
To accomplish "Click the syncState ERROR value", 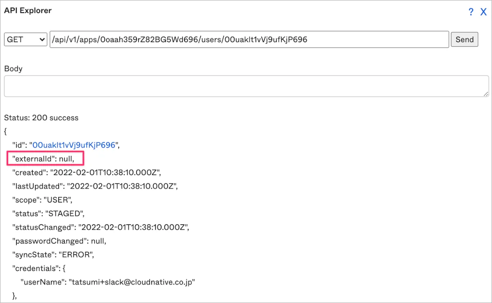I will click(x=76, y=255).
